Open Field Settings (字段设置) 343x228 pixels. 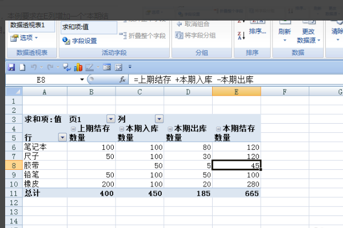(80, 41)
